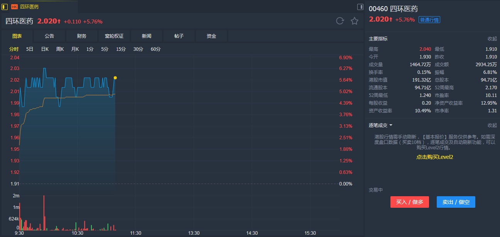Click the 普通行情 quote type badge
This screenshot has width=500, height=237.
(429, 20)
